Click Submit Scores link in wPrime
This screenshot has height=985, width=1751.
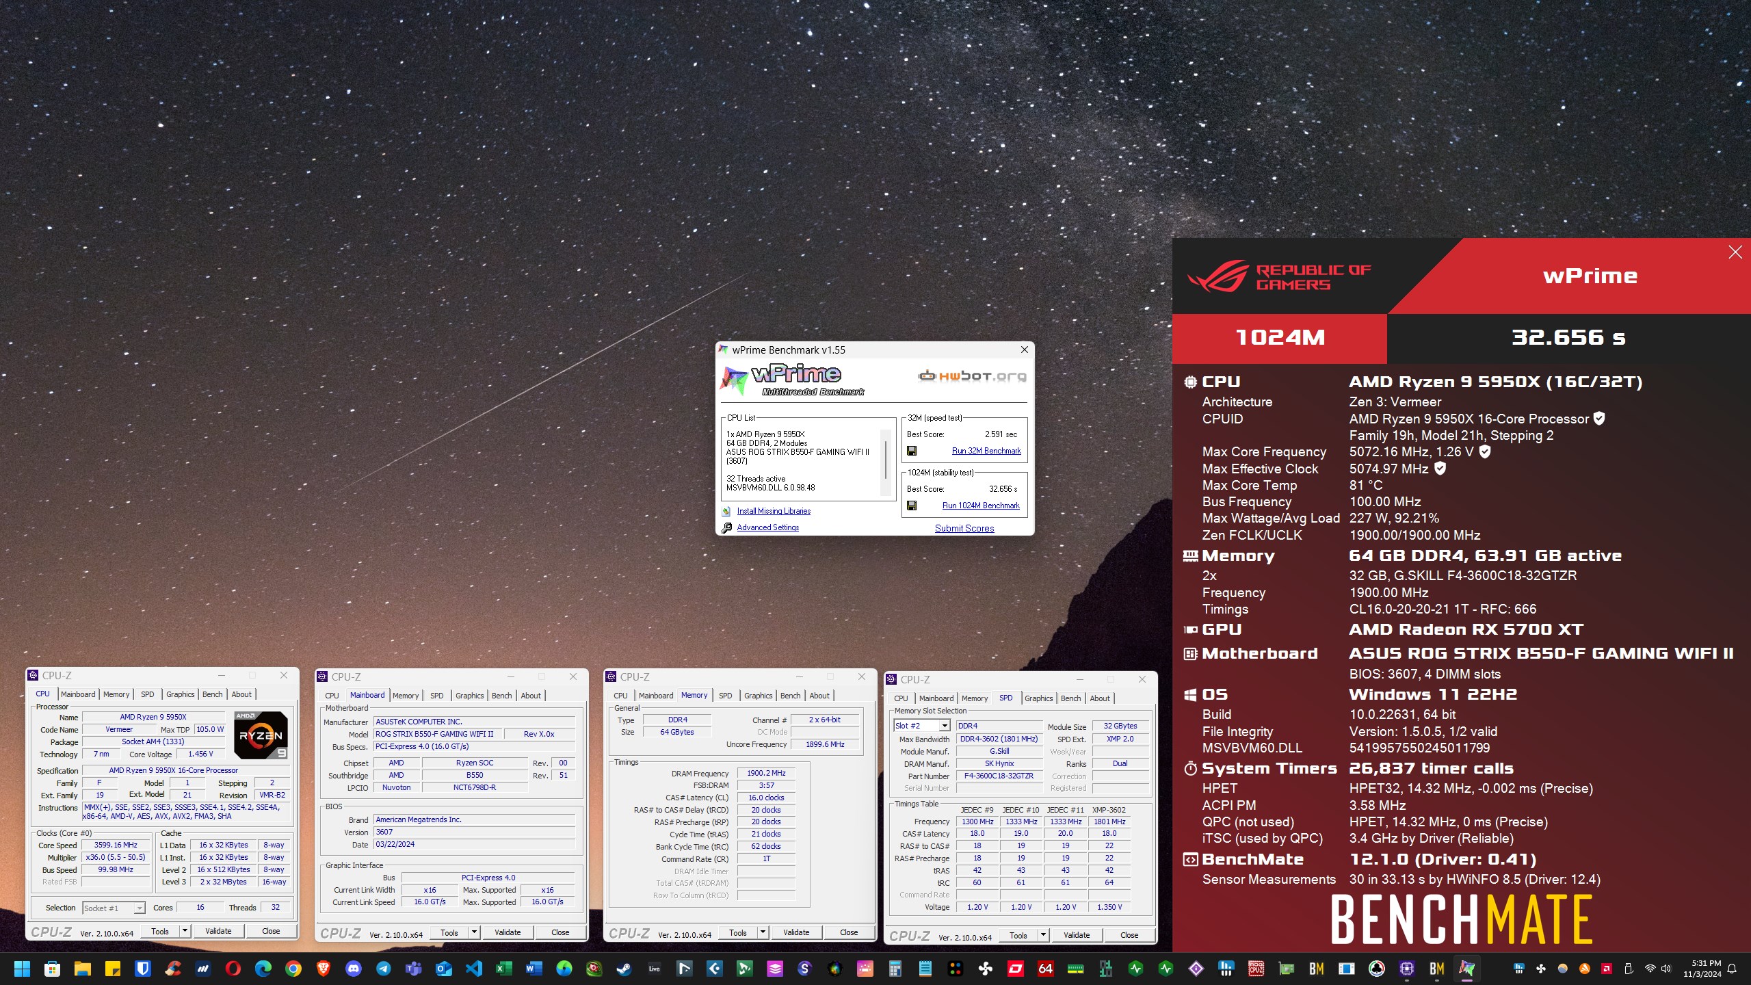tap(964, 528)
